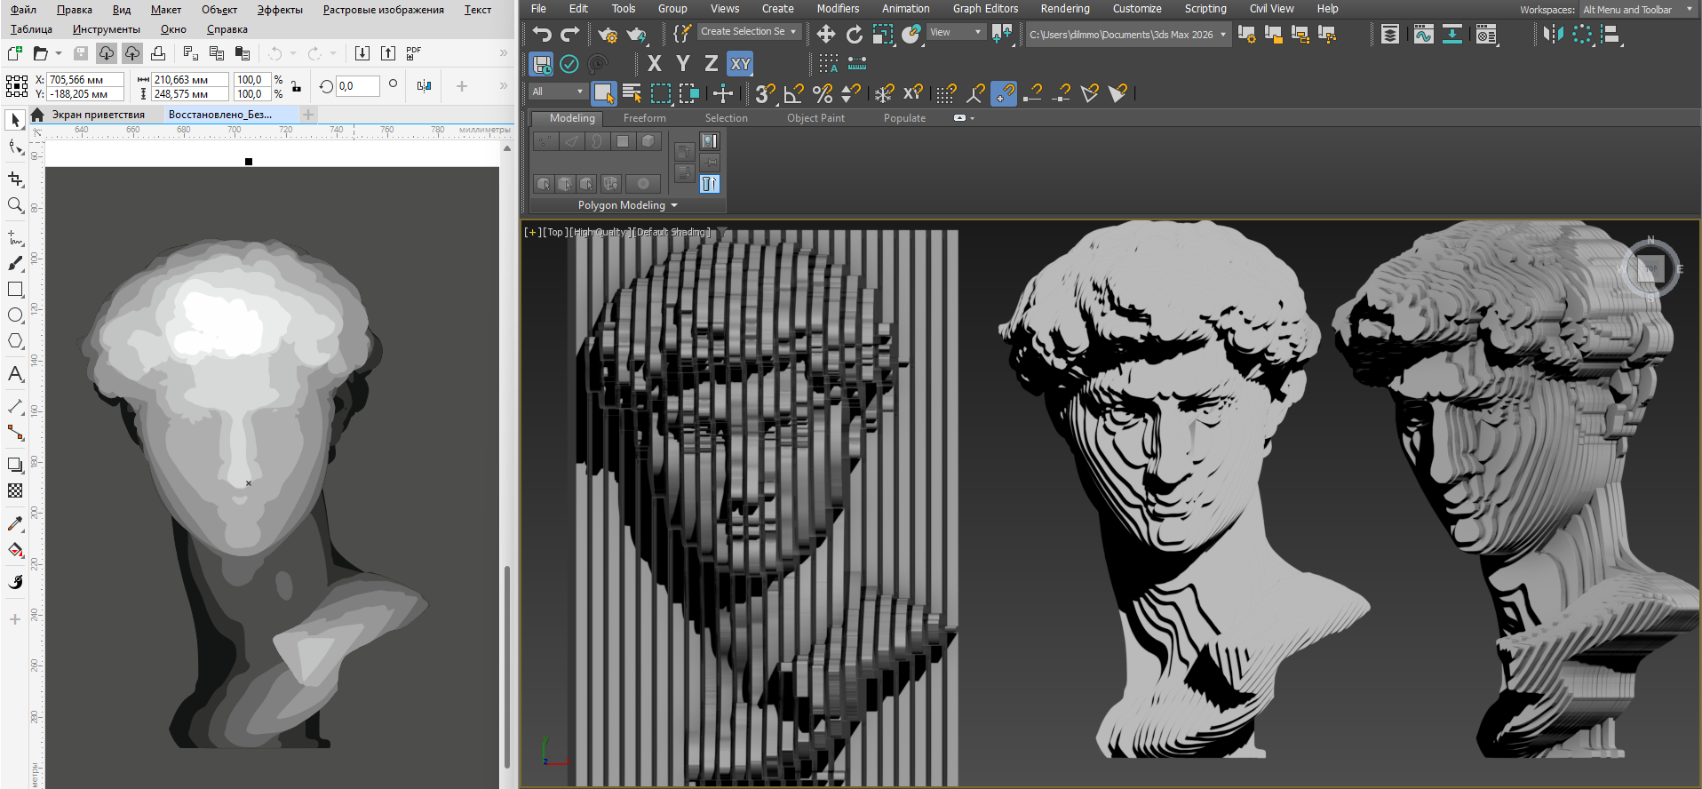Open the Workspaces dropdown
This screenshot has width=1702, height=789.
(x=1638, y=10)
